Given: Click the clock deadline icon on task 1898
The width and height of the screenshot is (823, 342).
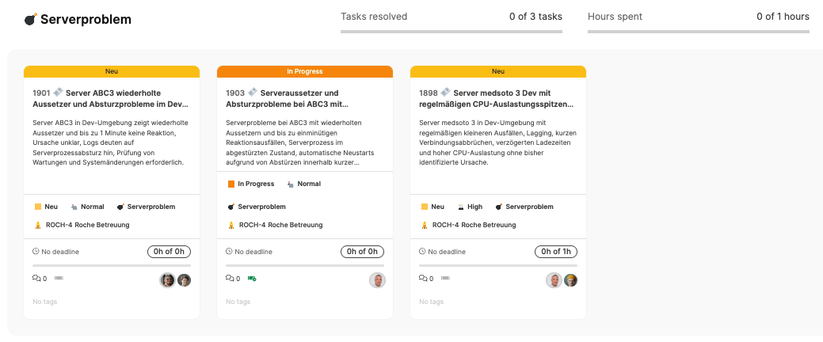Looking at the screenshot, I should (x=422, y=252).
